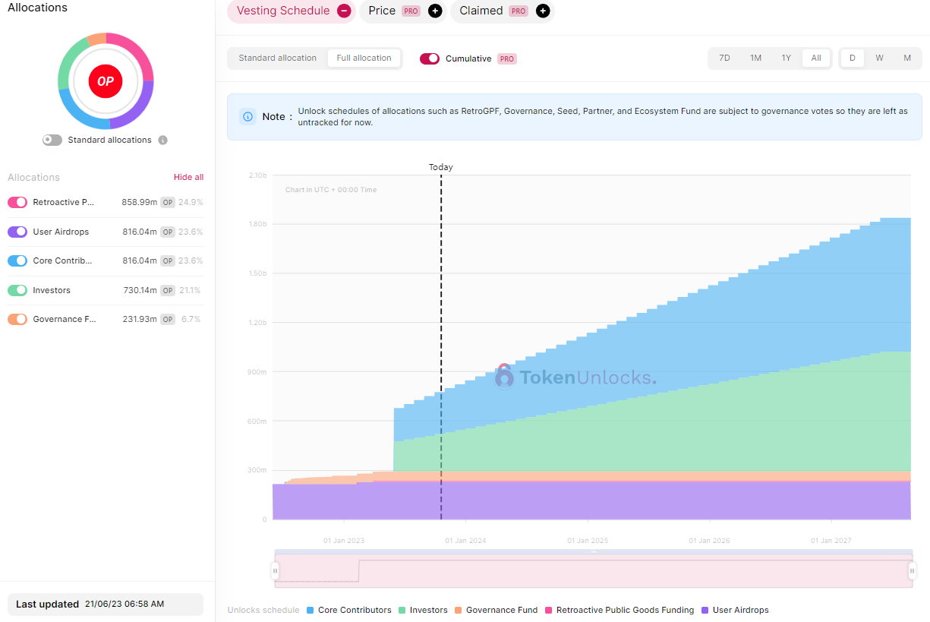Image resolution: width=930 pixels, height=622 pixels.
Task: Click the 01 Jan 2026 axis label
Action: click(709, 541)
